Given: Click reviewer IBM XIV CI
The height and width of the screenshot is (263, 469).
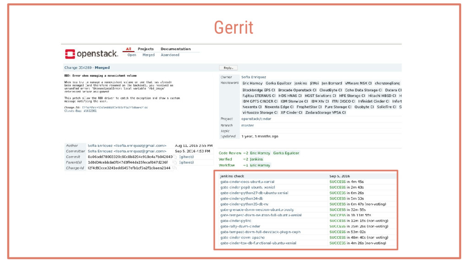Looking at the screenshot, I should (320, 101).
